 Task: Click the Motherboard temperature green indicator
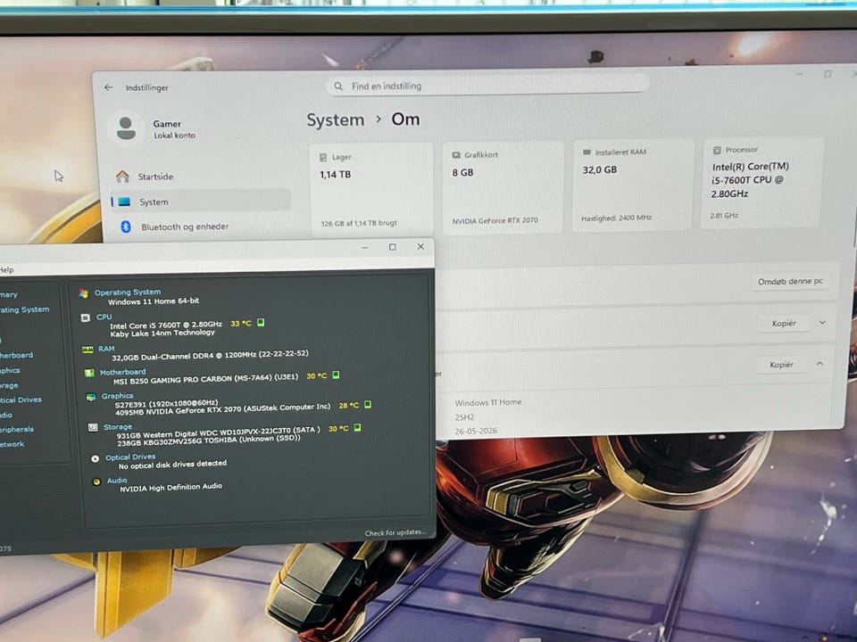click(x=337, y=375)
